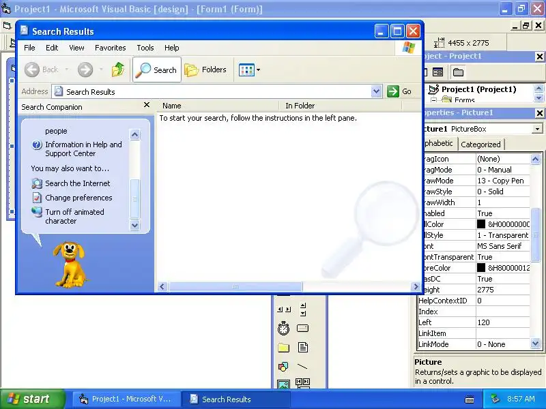Select the DriveListBox control in VB toolbox
Screen dimensions: 546x409
[x=302, y=328]
